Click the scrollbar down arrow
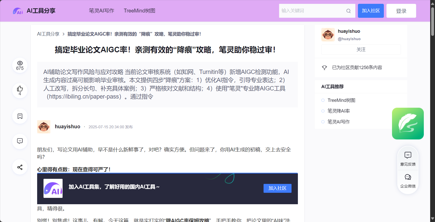Viewport: 435px width, 222px height. tap(432, 219)
